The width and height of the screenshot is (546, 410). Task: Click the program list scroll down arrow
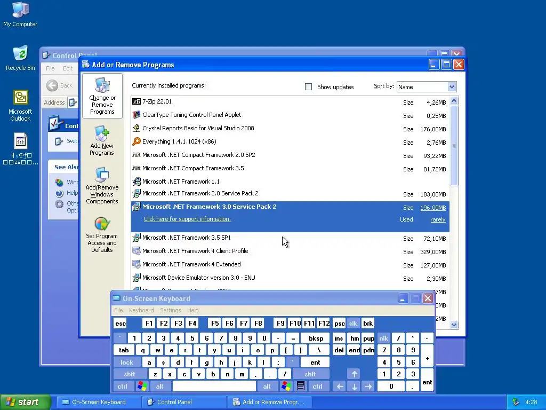click(454, 325)
